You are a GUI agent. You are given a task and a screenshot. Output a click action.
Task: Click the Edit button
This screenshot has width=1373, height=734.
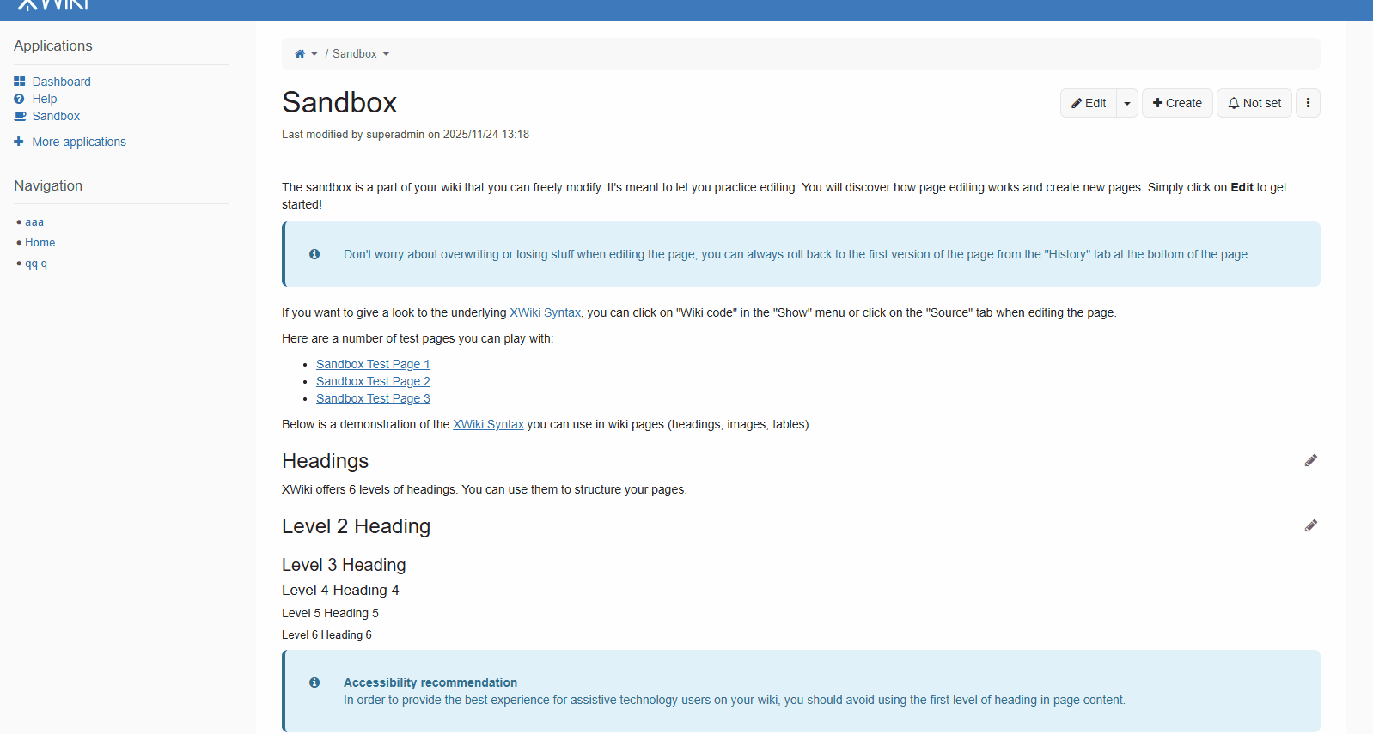click(x=1089, y=103)
